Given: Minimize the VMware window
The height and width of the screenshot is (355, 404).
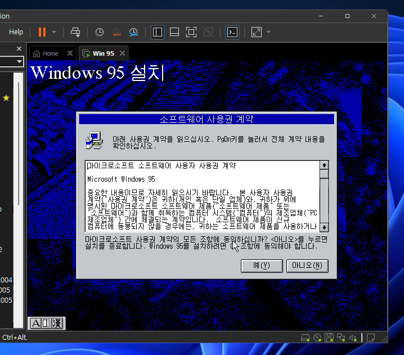Looking at the screenshot, I should (321, 16).
